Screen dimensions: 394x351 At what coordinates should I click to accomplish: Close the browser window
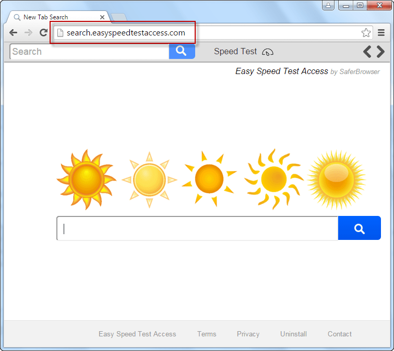(379, 5)
